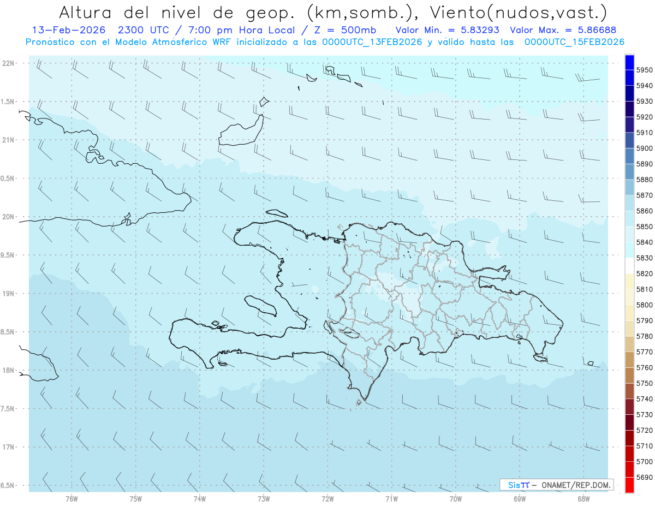Click the bright blue top colorbar swatch
This screenshot has height=506, width=655.
click(x=629, y=62)
